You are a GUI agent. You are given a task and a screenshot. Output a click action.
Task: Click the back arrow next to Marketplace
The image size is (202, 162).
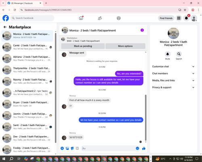(5, 27)
